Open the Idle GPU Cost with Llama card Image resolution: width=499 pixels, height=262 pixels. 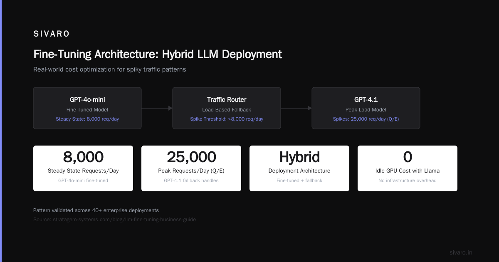coord(408,168)
